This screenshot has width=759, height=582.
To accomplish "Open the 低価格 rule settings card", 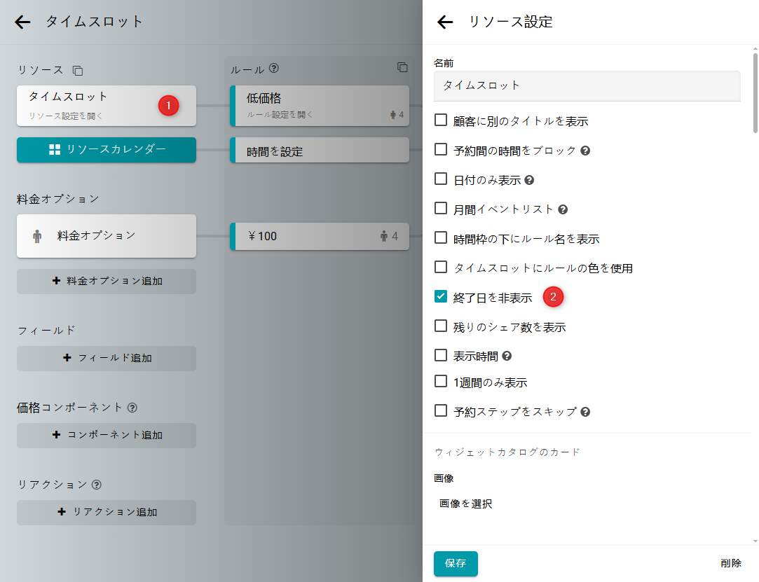I will pyautogui.click(x=320, y=106).
